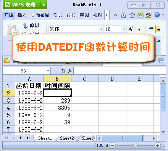This screenshot has height=151, width=168.
Task: Click the zoom slider handle
Action: (x=135, y=145)
